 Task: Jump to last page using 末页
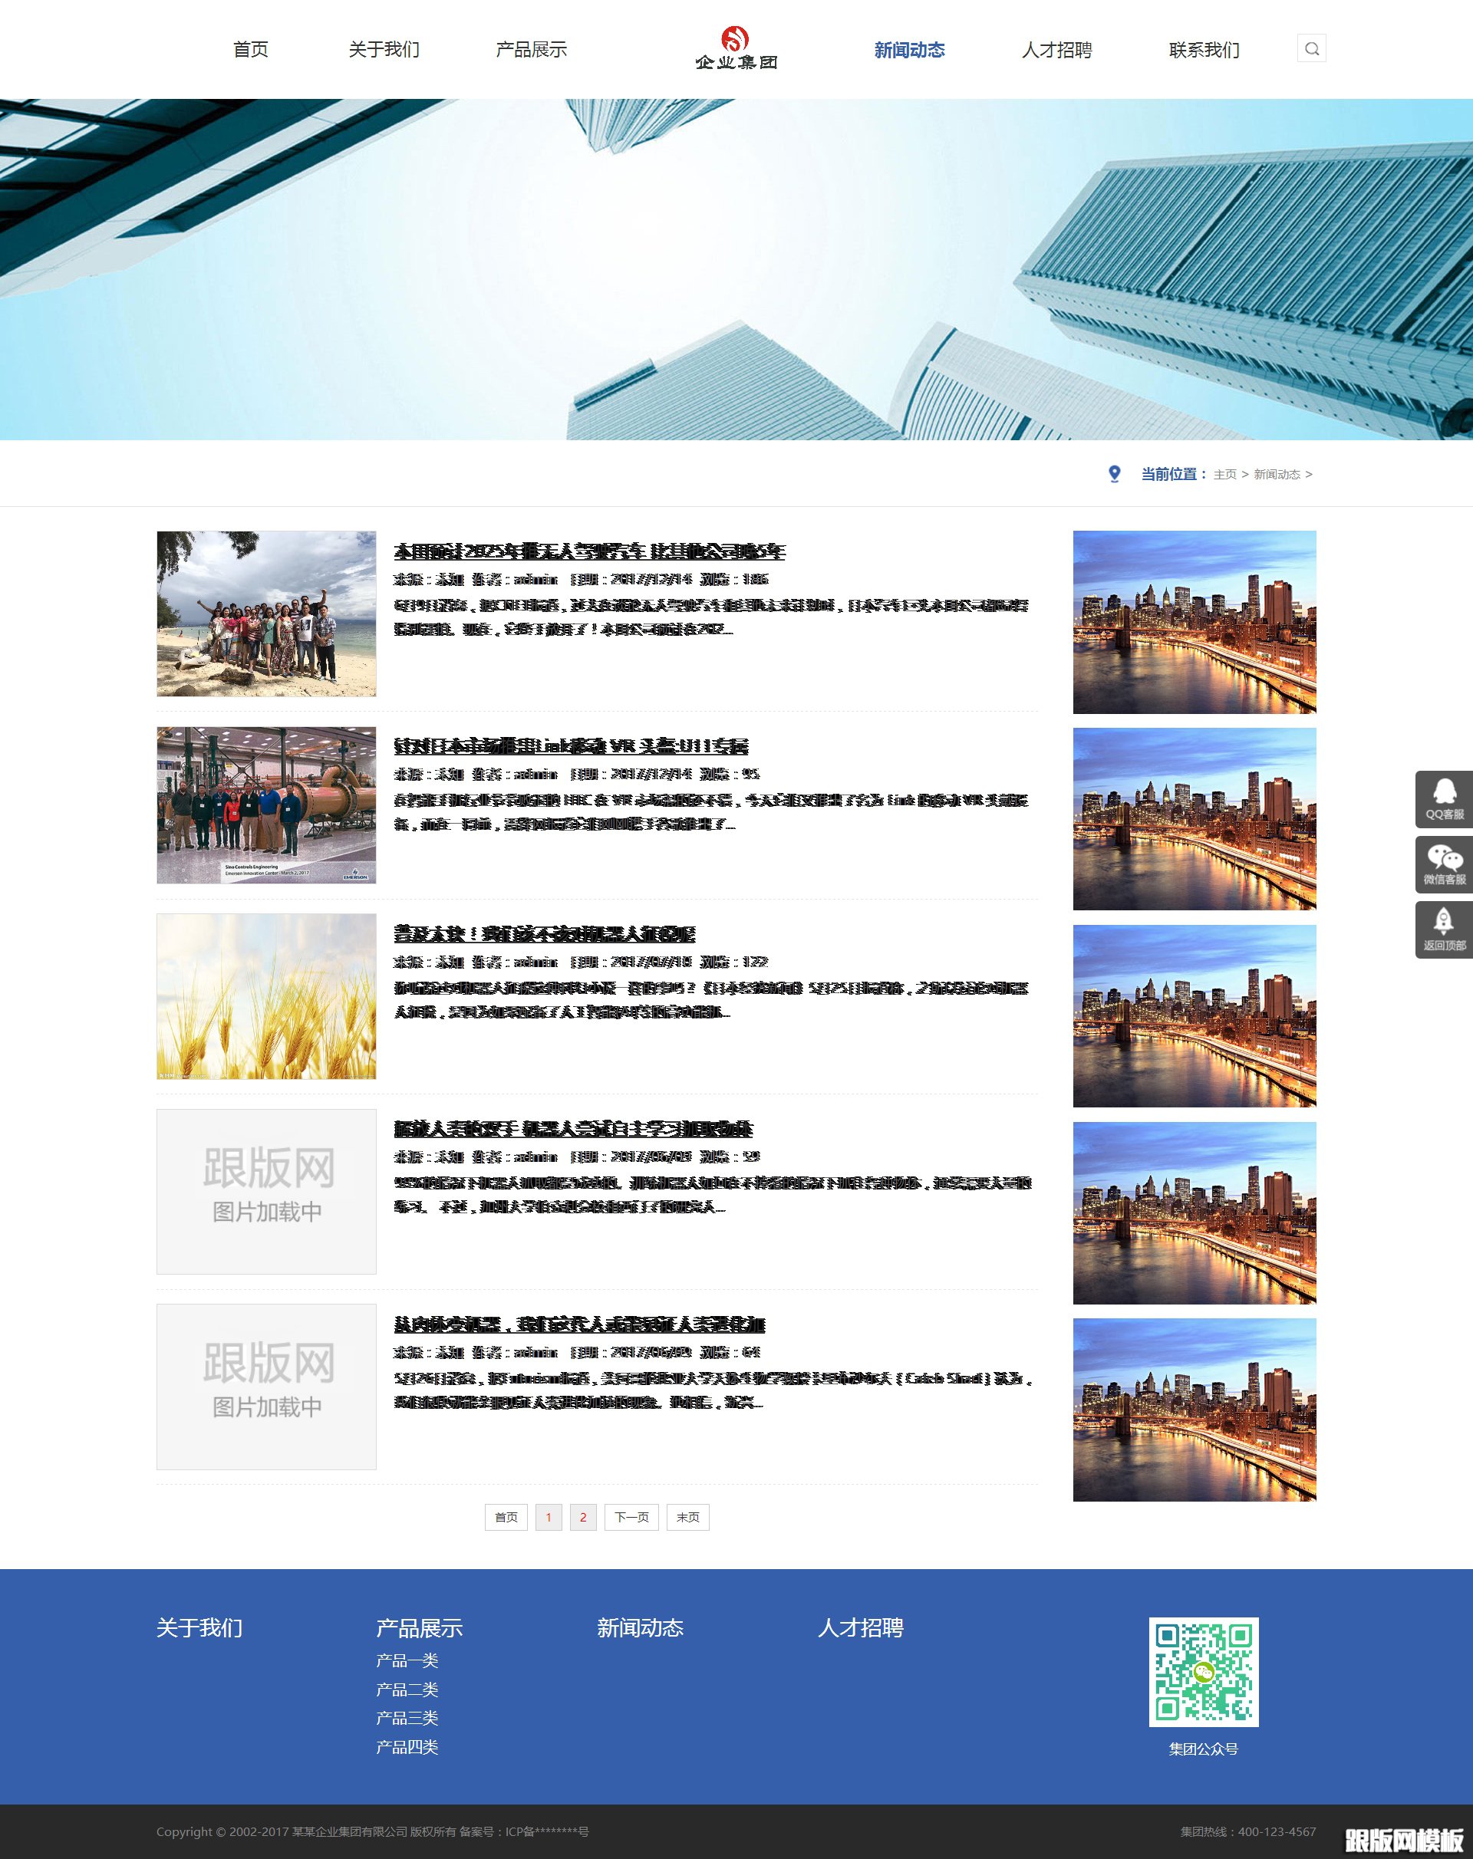click(687, 1518)
